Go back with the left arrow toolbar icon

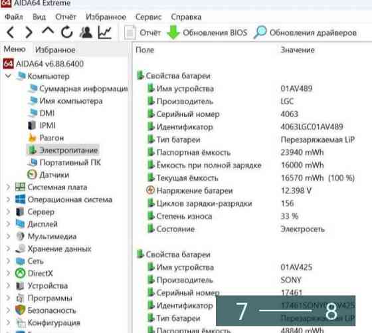click(x=10, y=33)
